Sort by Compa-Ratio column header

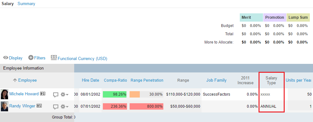pyautogui.click(x=115, y=80)
